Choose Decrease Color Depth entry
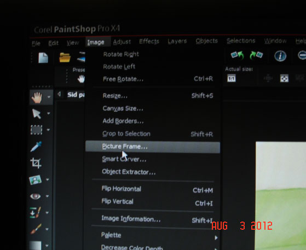Viewport: 306px width, 250px height. click(153, 247)
